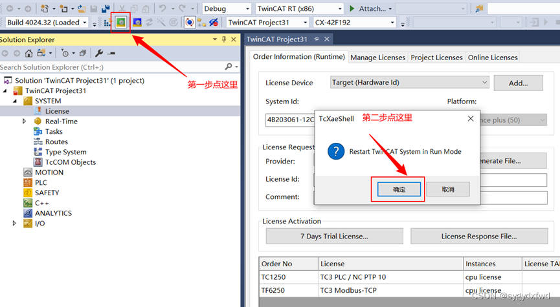The width and height of the screenshot is (560, 307).
Task: Click the Restart TwinCAT (Run Mode) toolbar icon
Action: coord(120,23)
